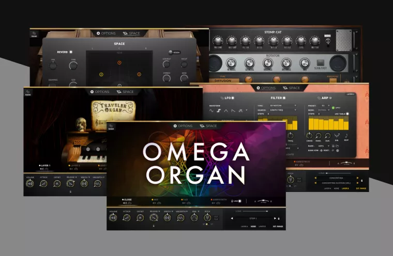Click Traveler Organ Attack knob
Viewport: 393px width, 256px height.
point(43,184)
